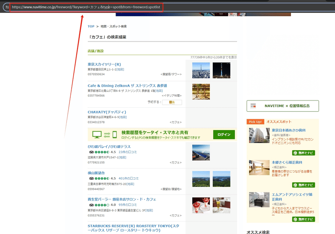Image resolution: width=335 pixels, height=234 pixels.
Task: Click the TripAdvisor owl icon for 資生堂パーラー
Action: point(91,205)
